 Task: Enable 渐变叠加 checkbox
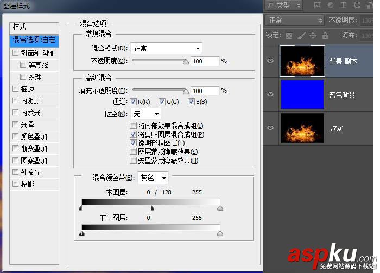tap(15, 148)
